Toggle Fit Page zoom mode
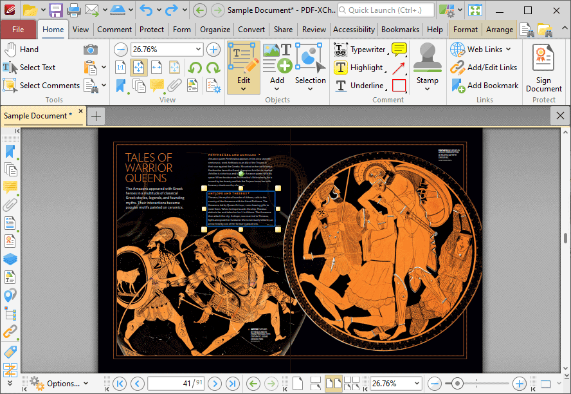 tap(138, 68)
